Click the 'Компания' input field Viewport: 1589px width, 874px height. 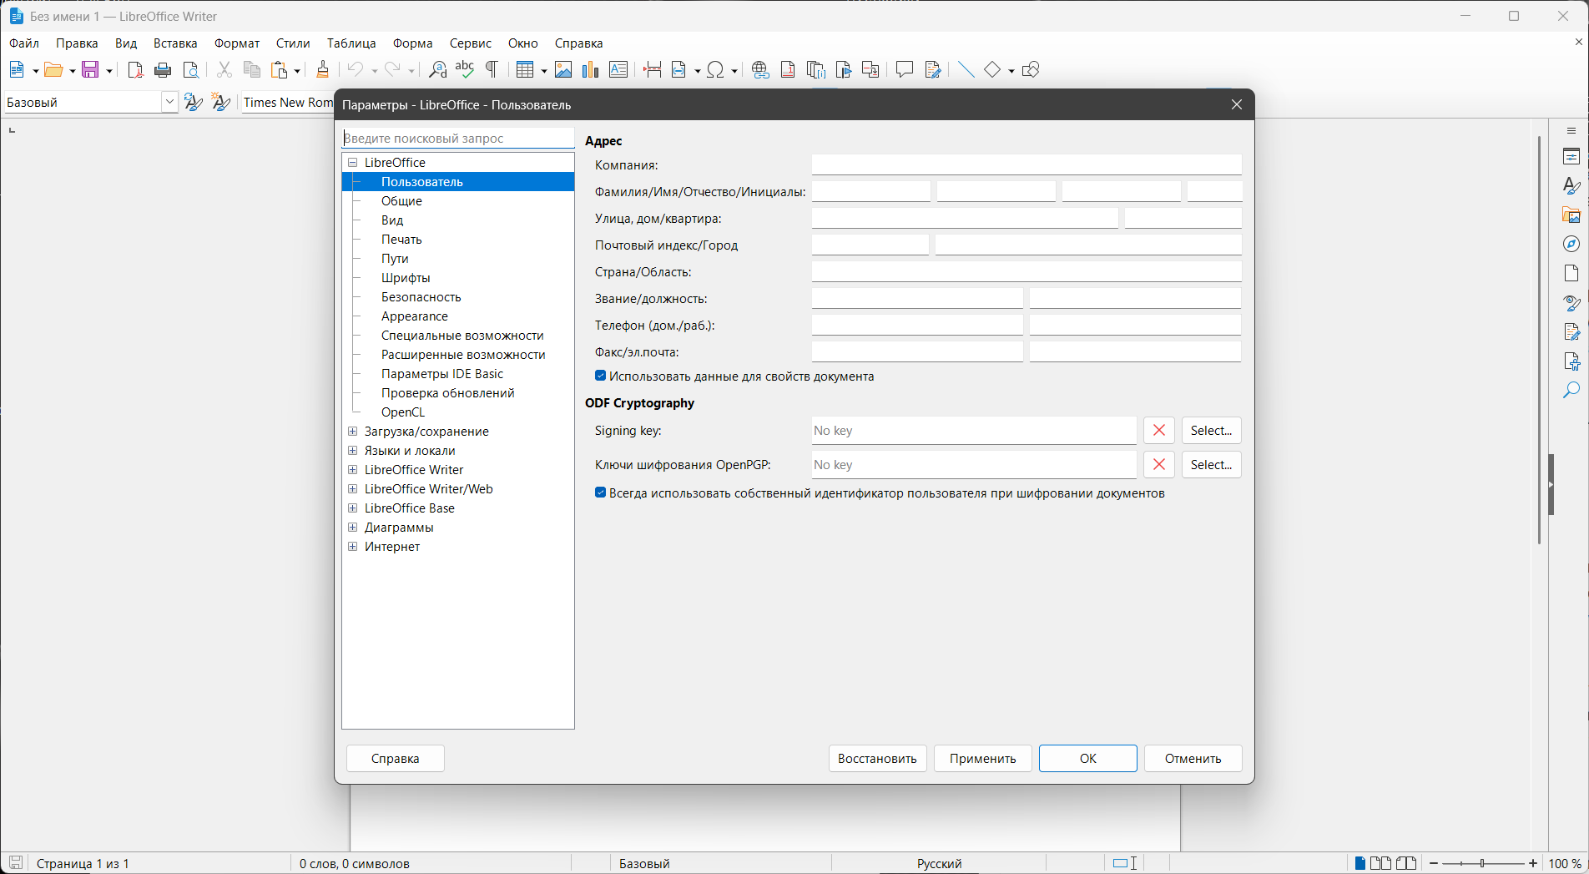click(x=1026, y=165)
